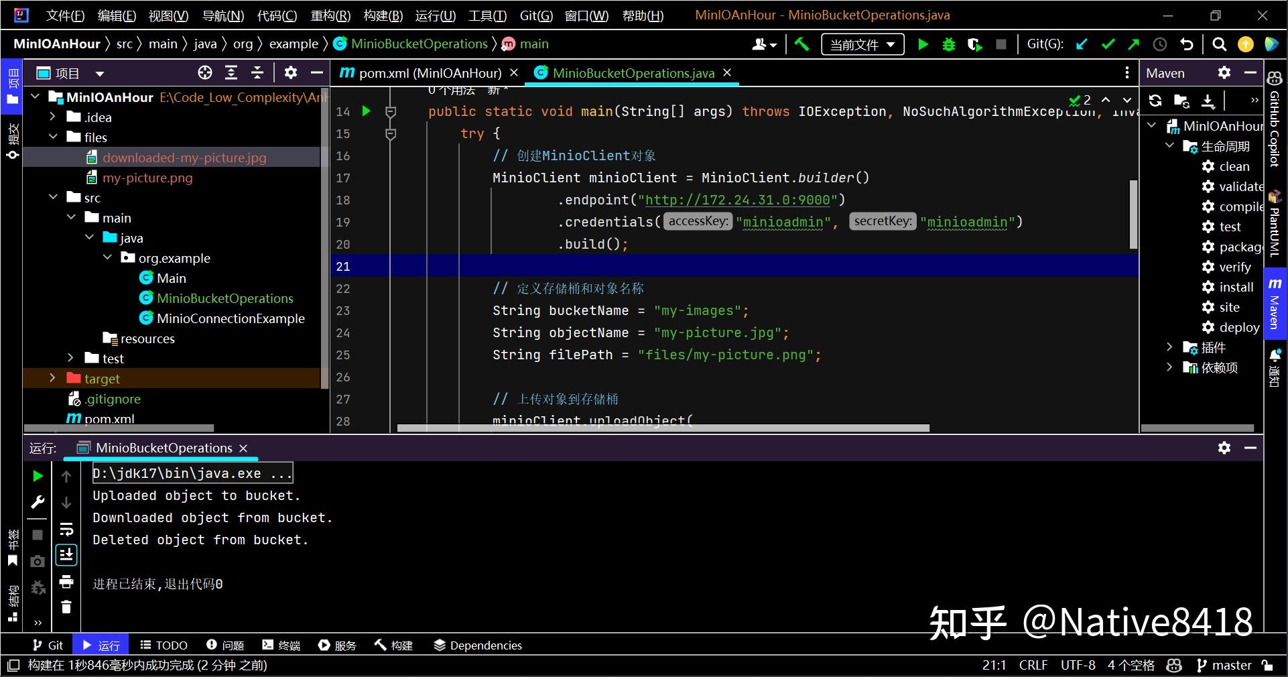The image size is (1288, 677).
Task: Click the run gutter arrow beside main method
Action: pos(366,111)
